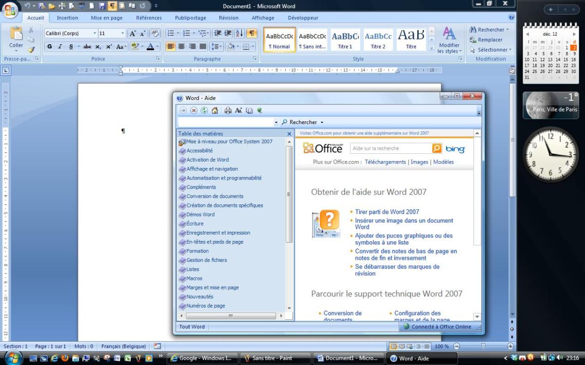Image resolution: width=585 pixels, height=365 pixels.
Task: Justify the paragraph text
Action: click(x=203, y=47)
